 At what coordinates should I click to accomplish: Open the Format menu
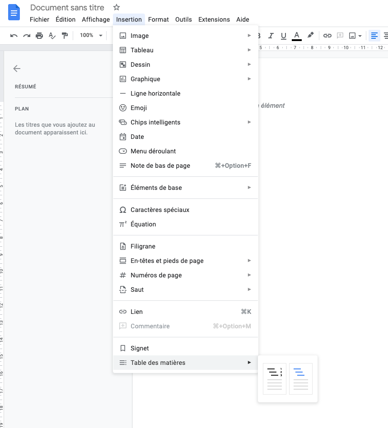(159, 19)
